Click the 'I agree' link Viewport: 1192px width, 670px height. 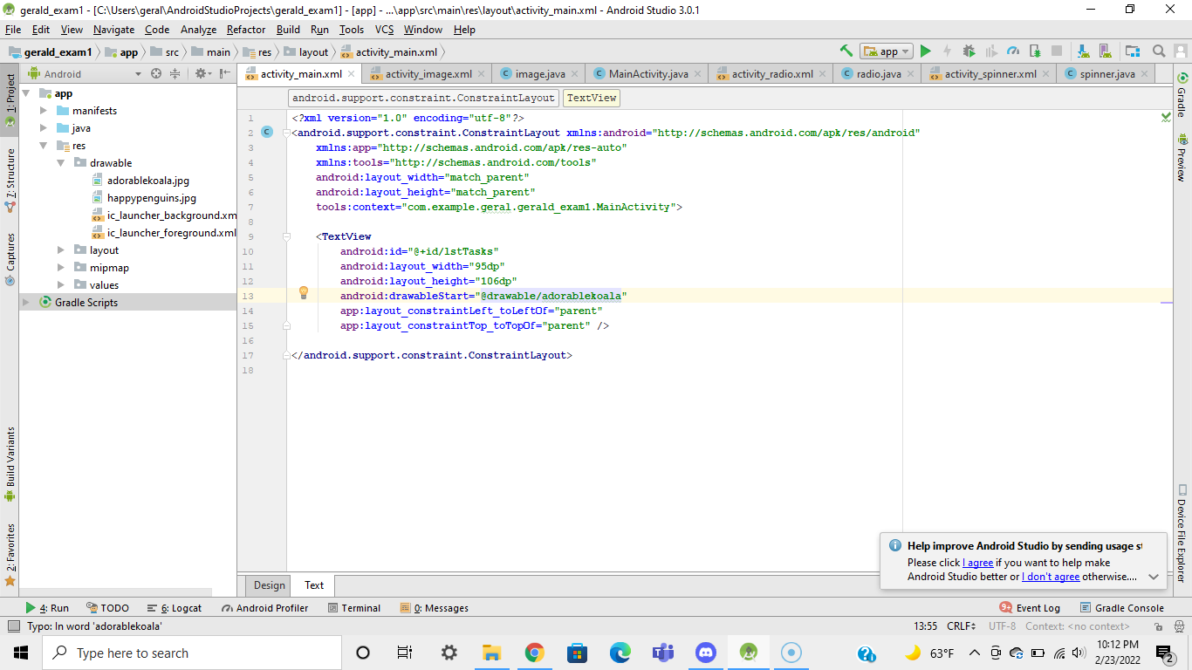click(977, 563)
